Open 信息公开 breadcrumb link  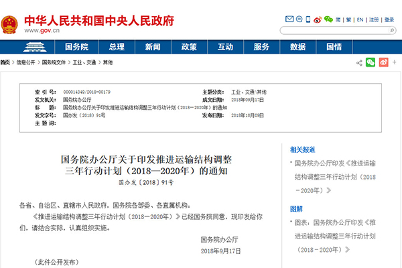25,62
